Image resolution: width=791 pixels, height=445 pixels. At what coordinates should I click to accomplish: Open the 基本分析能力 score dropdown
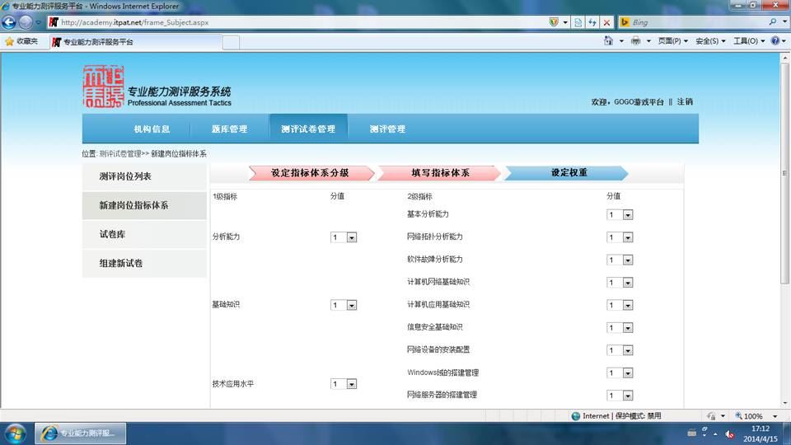[620, 215]
